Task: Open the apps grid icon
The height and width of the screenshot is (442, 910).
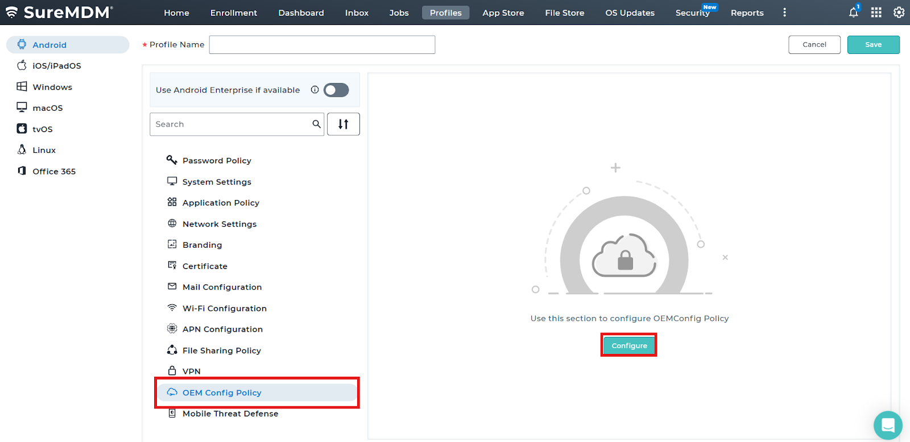Action: tap(876, 12)
